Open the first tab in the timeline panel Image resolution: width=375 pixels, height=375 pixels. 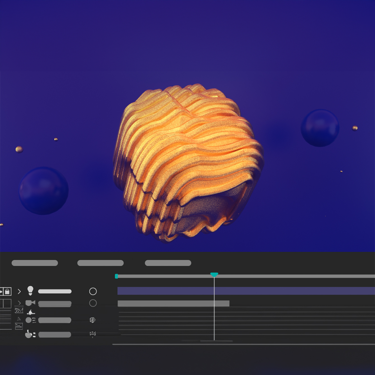(35, 263)
